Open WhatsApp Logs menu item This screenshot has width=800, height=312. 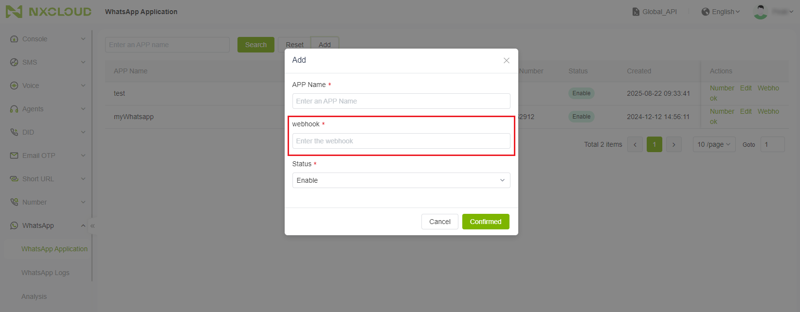pyautogui.click(x=45, y=273)
